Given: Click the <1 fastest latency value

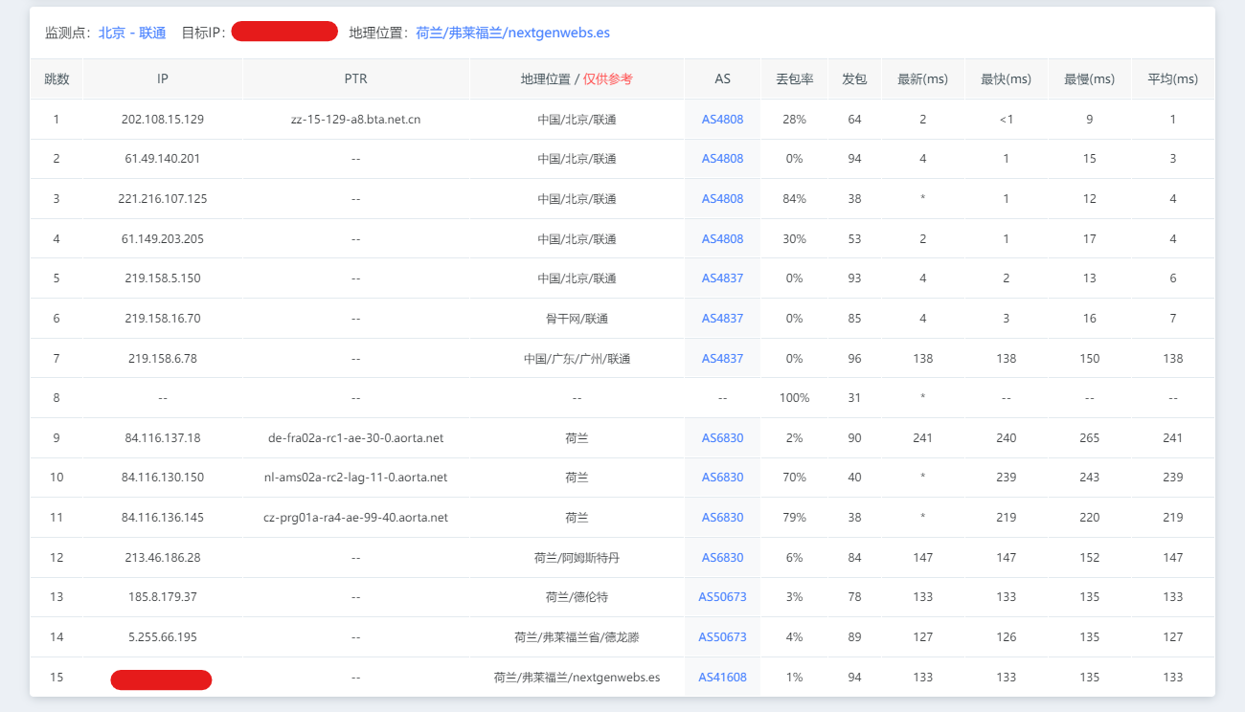Looking at the screenshot, I should (x=1006, y=120).
